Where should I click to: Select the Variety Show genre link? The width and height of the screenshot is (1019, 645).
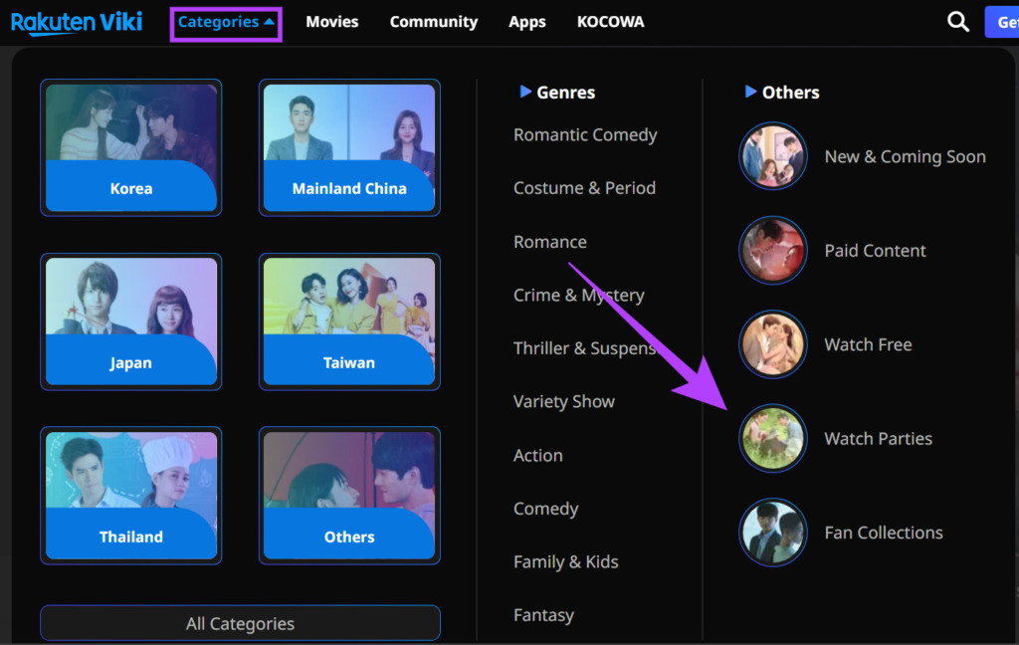point(563,402)
